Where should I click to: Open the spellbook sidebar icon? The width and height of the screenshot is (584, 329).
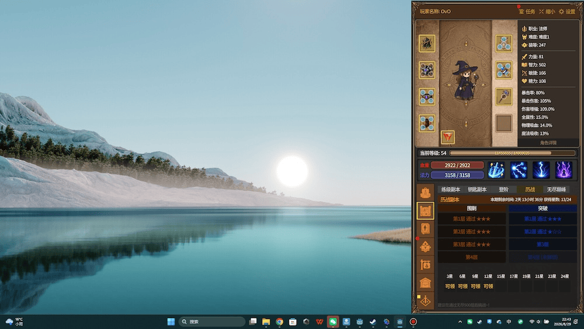(425, 228)
